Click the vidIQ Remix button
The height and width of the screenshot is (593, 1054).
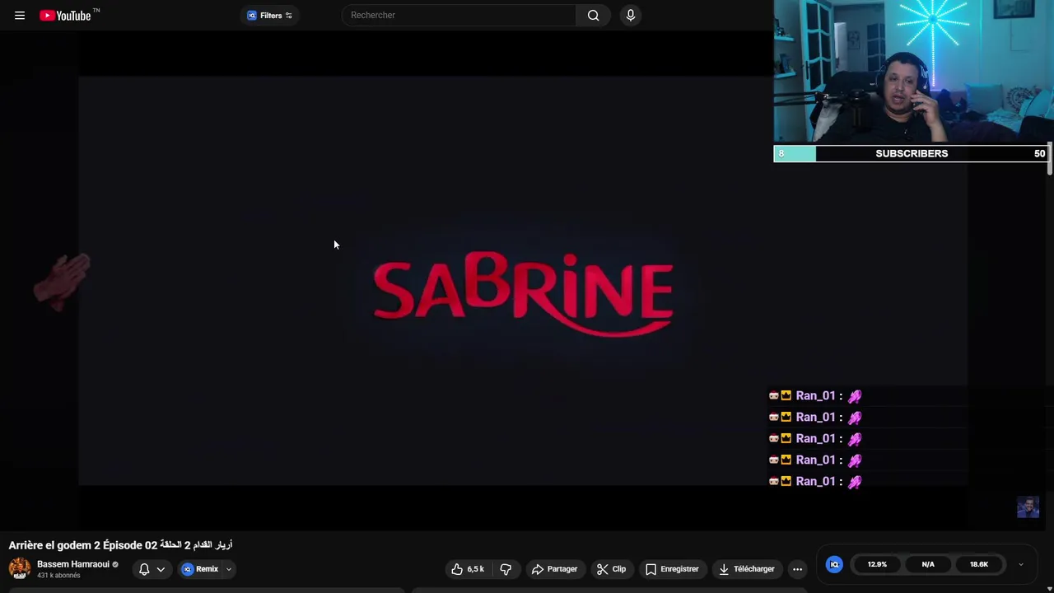point(200,569)
